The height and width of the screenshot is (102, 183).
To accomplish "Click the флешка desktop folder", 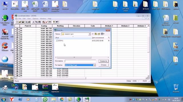I will pyautogui.click(x=146, y=5).
